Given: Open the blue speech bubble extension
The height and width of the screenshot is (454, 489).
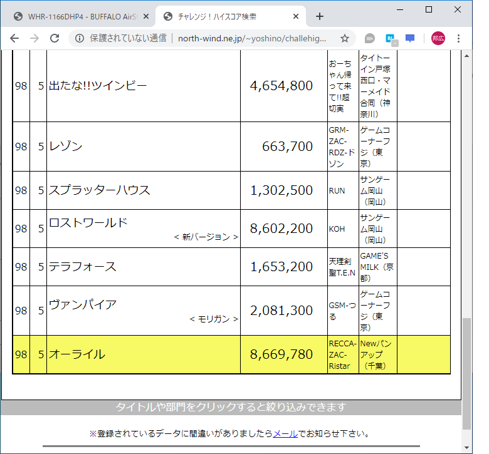Looking at the screenshot, I should (410, 38).
